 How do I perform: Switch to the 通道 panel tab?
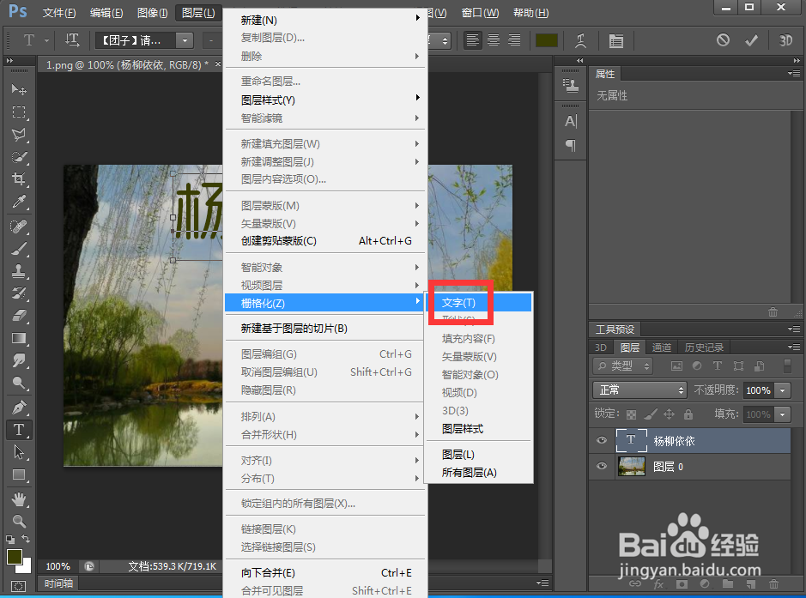click(661, 347)
